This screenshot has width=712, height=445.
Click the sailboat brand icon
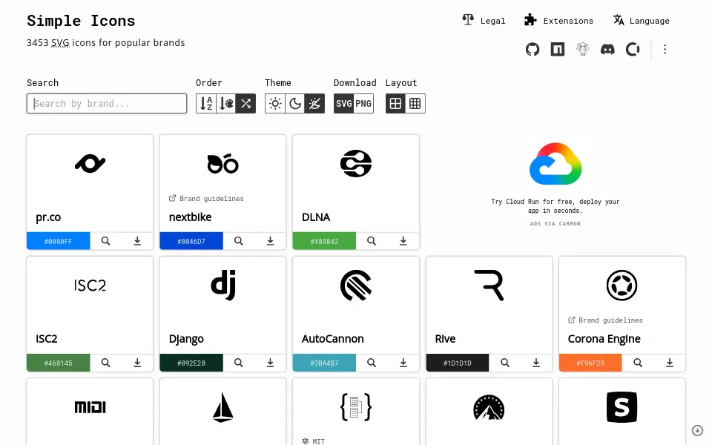pos(223,407)
